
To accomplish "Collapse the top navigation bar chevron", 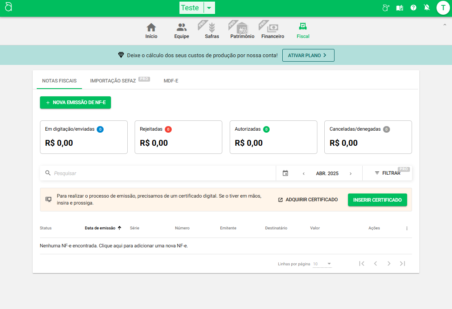I will point(445,25).
